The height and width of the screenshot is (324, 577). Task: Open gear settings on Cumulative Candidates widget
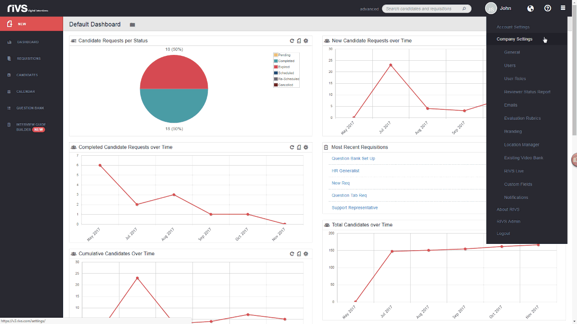click(x=306, y=254)
